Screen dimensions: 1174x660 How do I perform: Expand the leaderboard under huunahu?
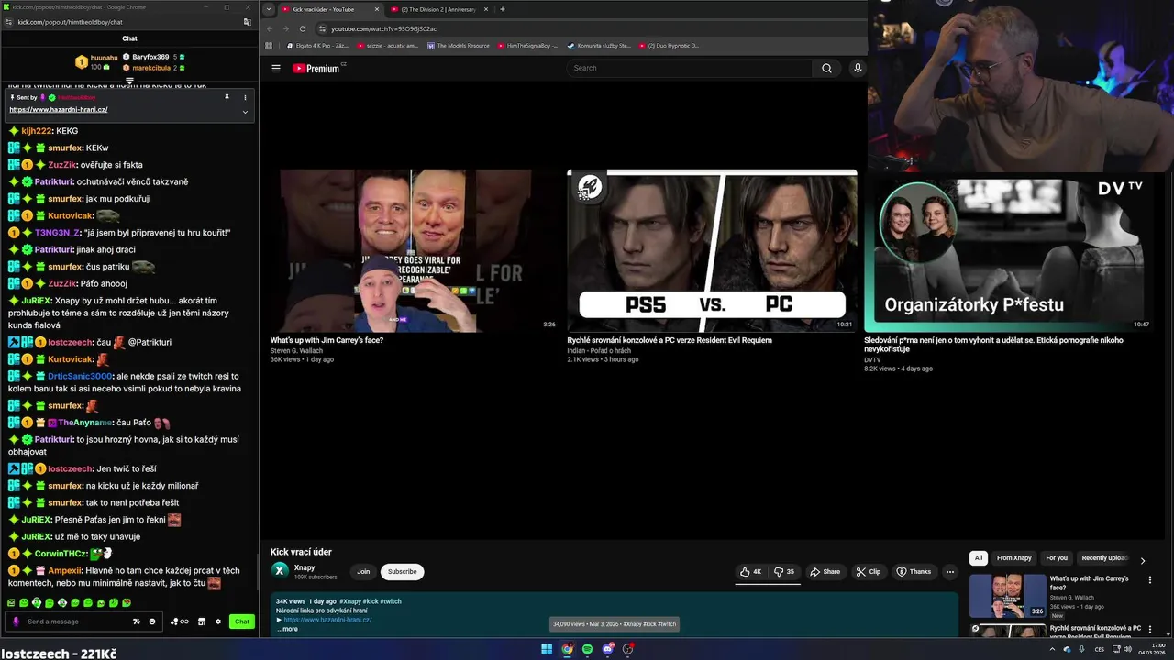(129, 81)
